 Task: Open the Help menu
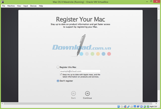pos(41,6)
